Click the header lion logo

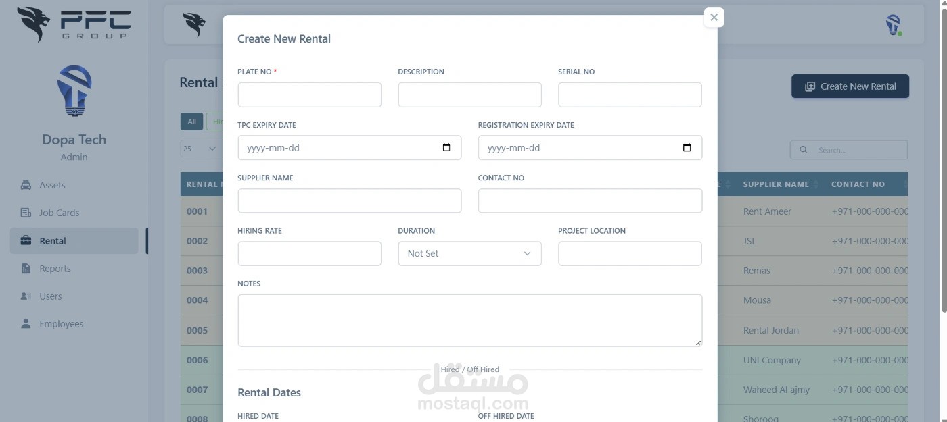[x=194, y=25]
